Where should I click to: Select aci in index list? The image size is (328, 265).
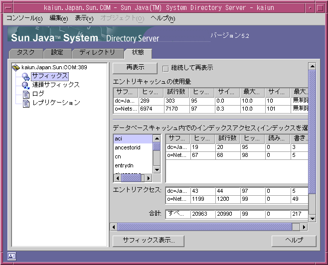[x=133, y=139]
